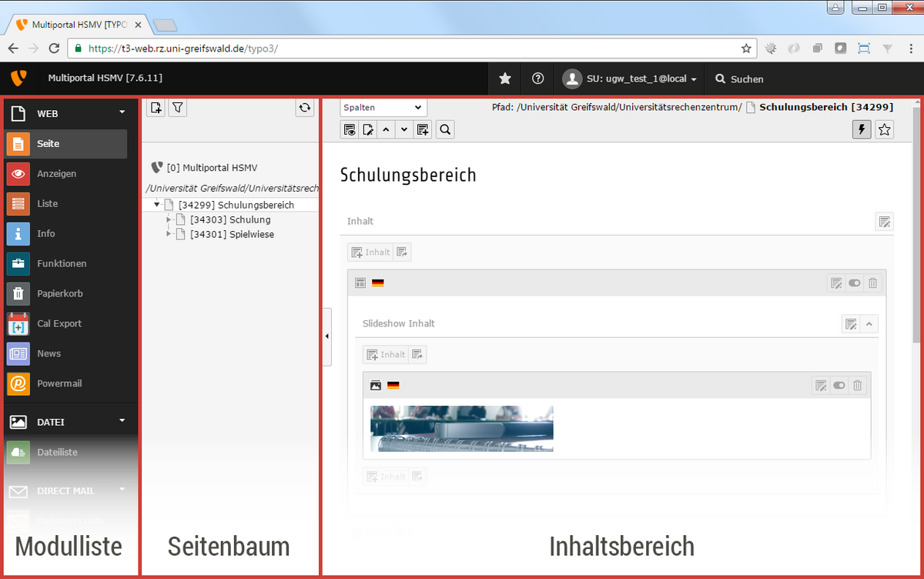The image size is (924, 579).
Task: Click the slideshow image thumbnail
Action: [461, 428]
